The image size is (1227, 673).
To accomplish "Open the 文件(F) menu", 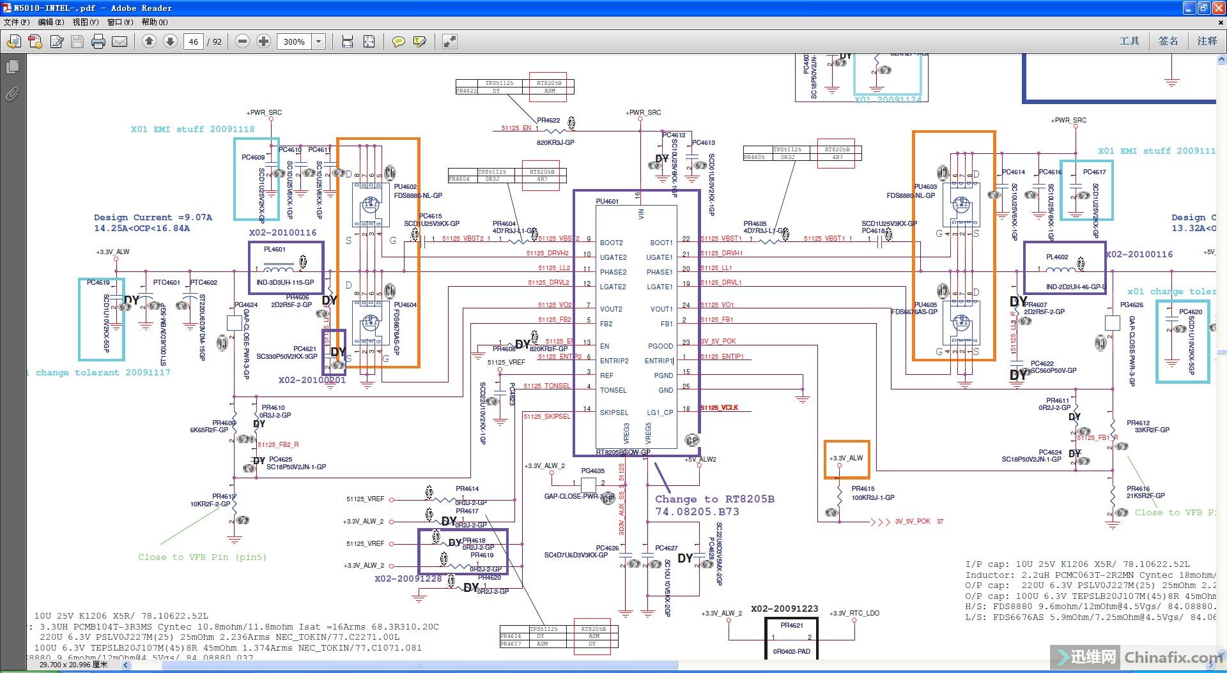I will (x=17, y=22).
